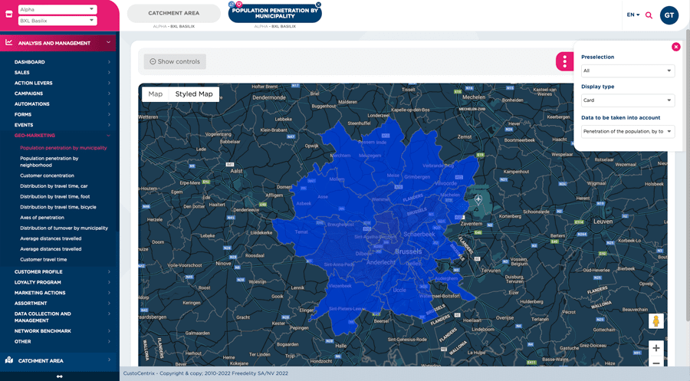Close the Population Penetration by Municipality tab
Image resolution: width=690 pixels, height=381 pixels.
point(318,5)
